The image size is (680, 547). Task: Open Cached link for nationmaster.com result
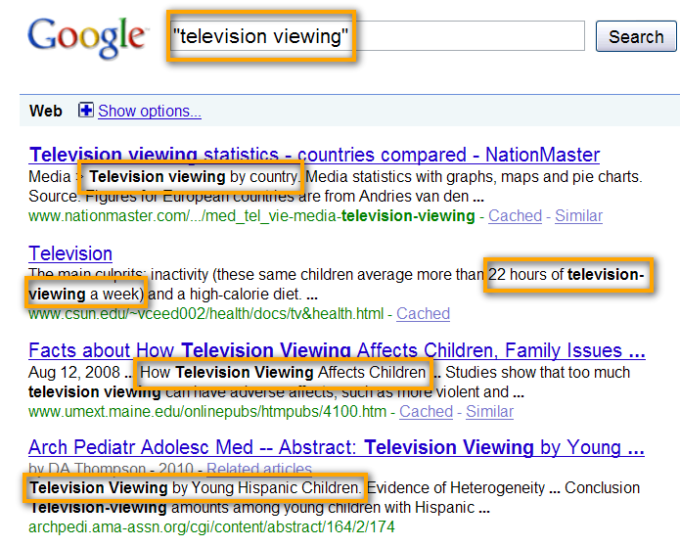click(x=515, y=215)
